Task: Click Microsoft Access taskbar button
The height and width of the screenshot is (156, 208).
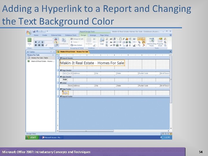Action: (52, 138)
